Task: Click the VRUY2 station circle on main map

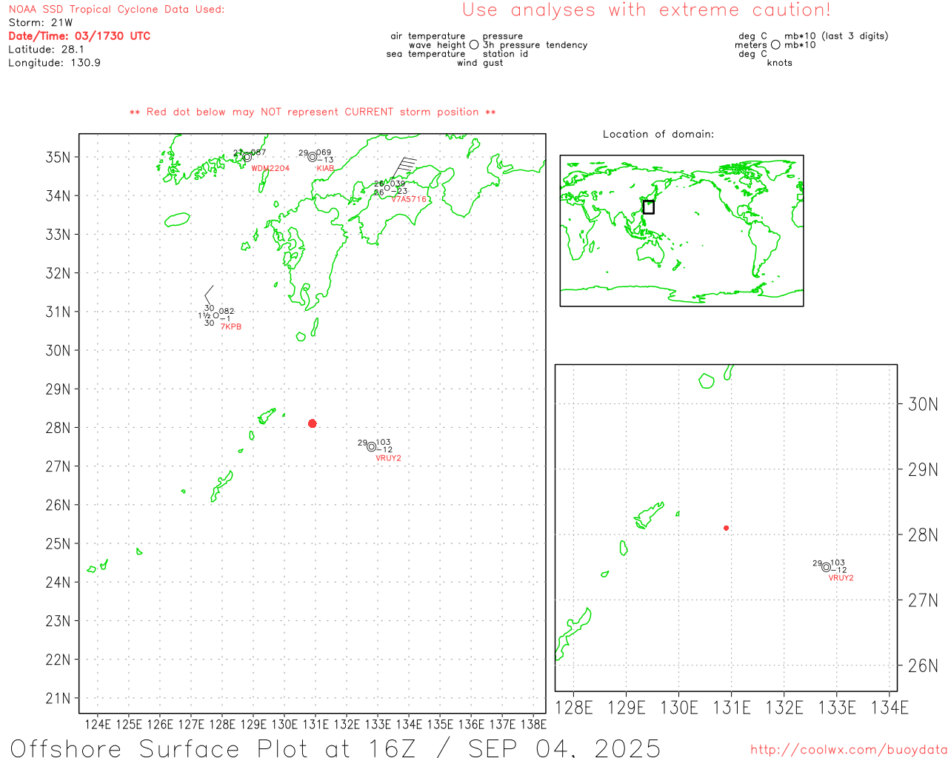Action: click(x=372, y=447)
